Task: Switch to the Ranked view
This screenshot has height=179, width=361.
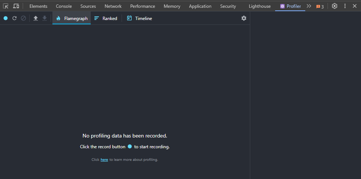Action: (x=106, y=19)
